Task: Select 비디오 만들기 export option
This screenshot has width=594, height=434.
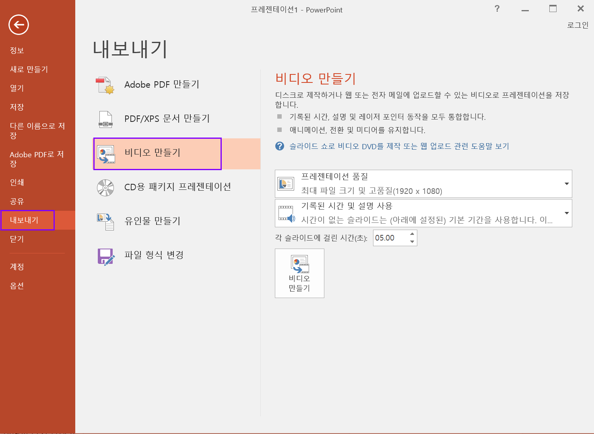Action: tap(177, 154)
